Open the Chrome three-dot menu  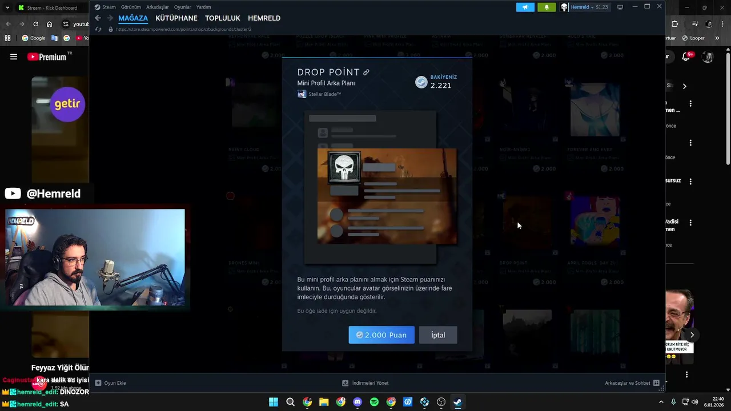(724, 24)
